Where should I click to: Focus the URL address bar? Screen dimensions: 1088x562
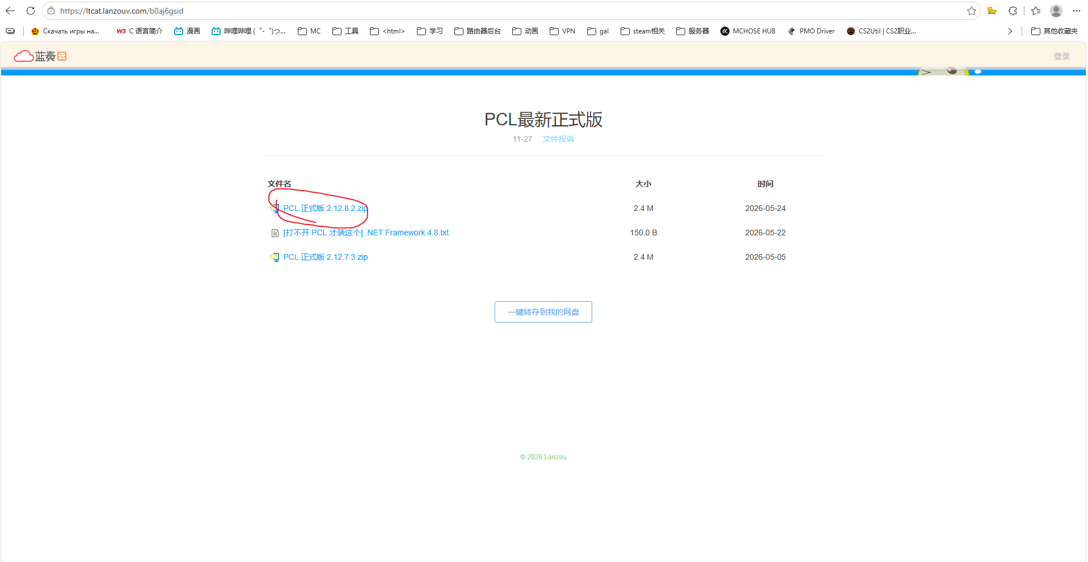pos(511,11)
